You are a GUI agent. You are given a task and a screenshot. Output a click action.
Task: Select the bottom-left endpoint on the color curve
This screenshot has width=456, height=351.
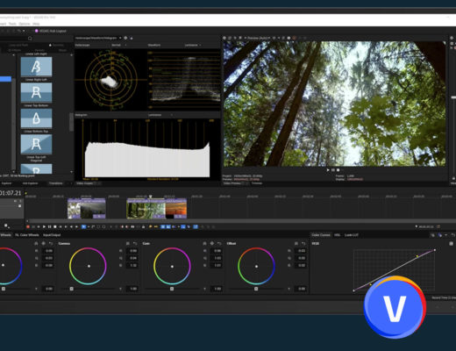point(353,290)
